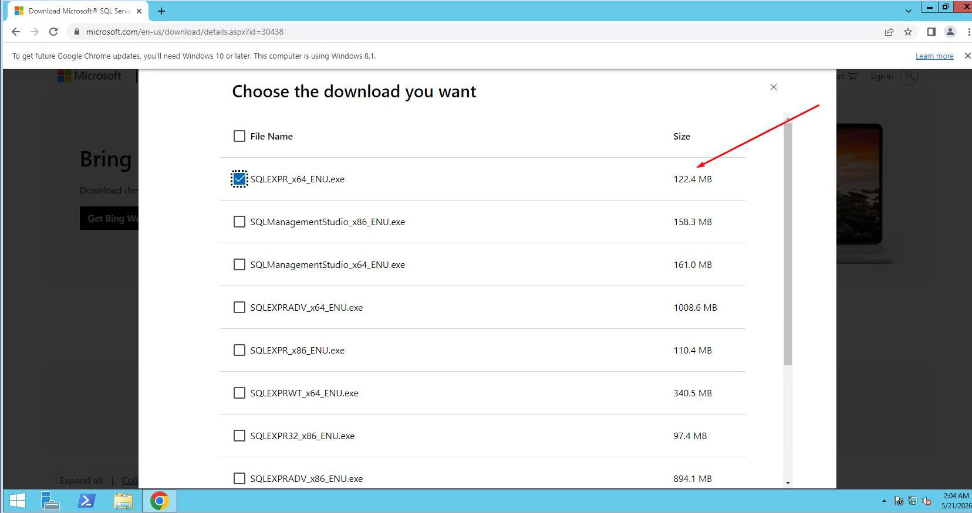Open the Chrome side panel
972x513 pixels.
pos(931,32)
